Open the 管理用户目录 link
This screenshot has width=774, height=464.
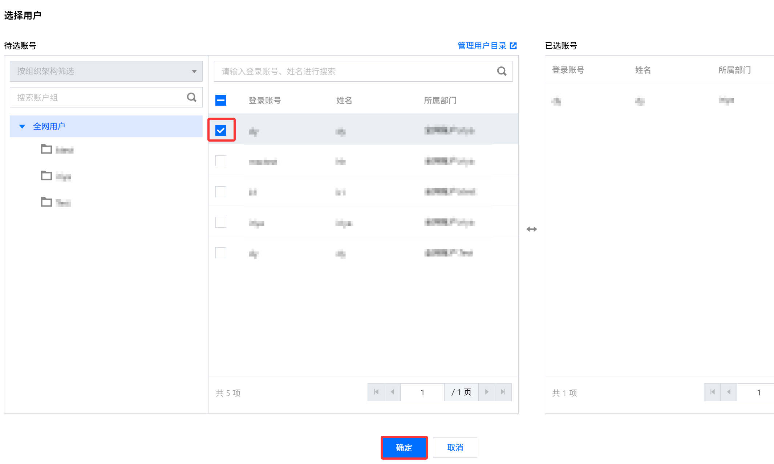(482, 46)
